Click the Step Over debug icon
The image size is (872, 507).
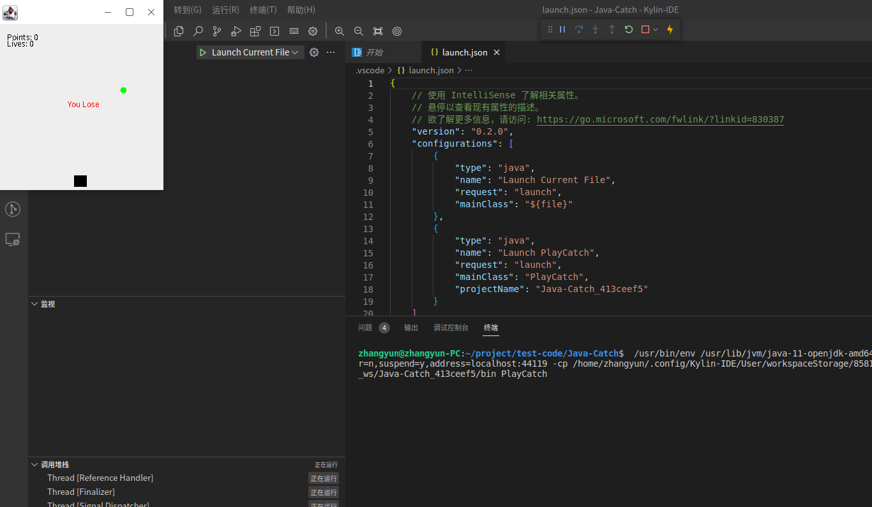pyautogui.click(x=579, y=29)
